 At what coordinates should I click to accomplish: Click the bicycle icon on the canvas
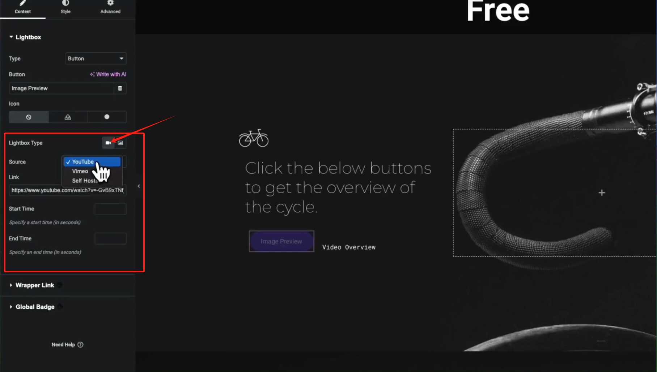coord(254,138)
